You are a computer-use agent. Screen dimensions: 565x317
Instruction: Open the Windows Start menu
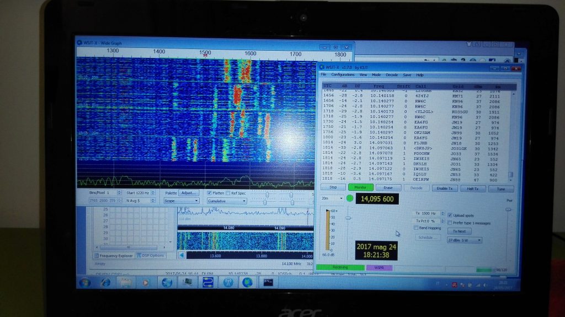coord(84,283)
